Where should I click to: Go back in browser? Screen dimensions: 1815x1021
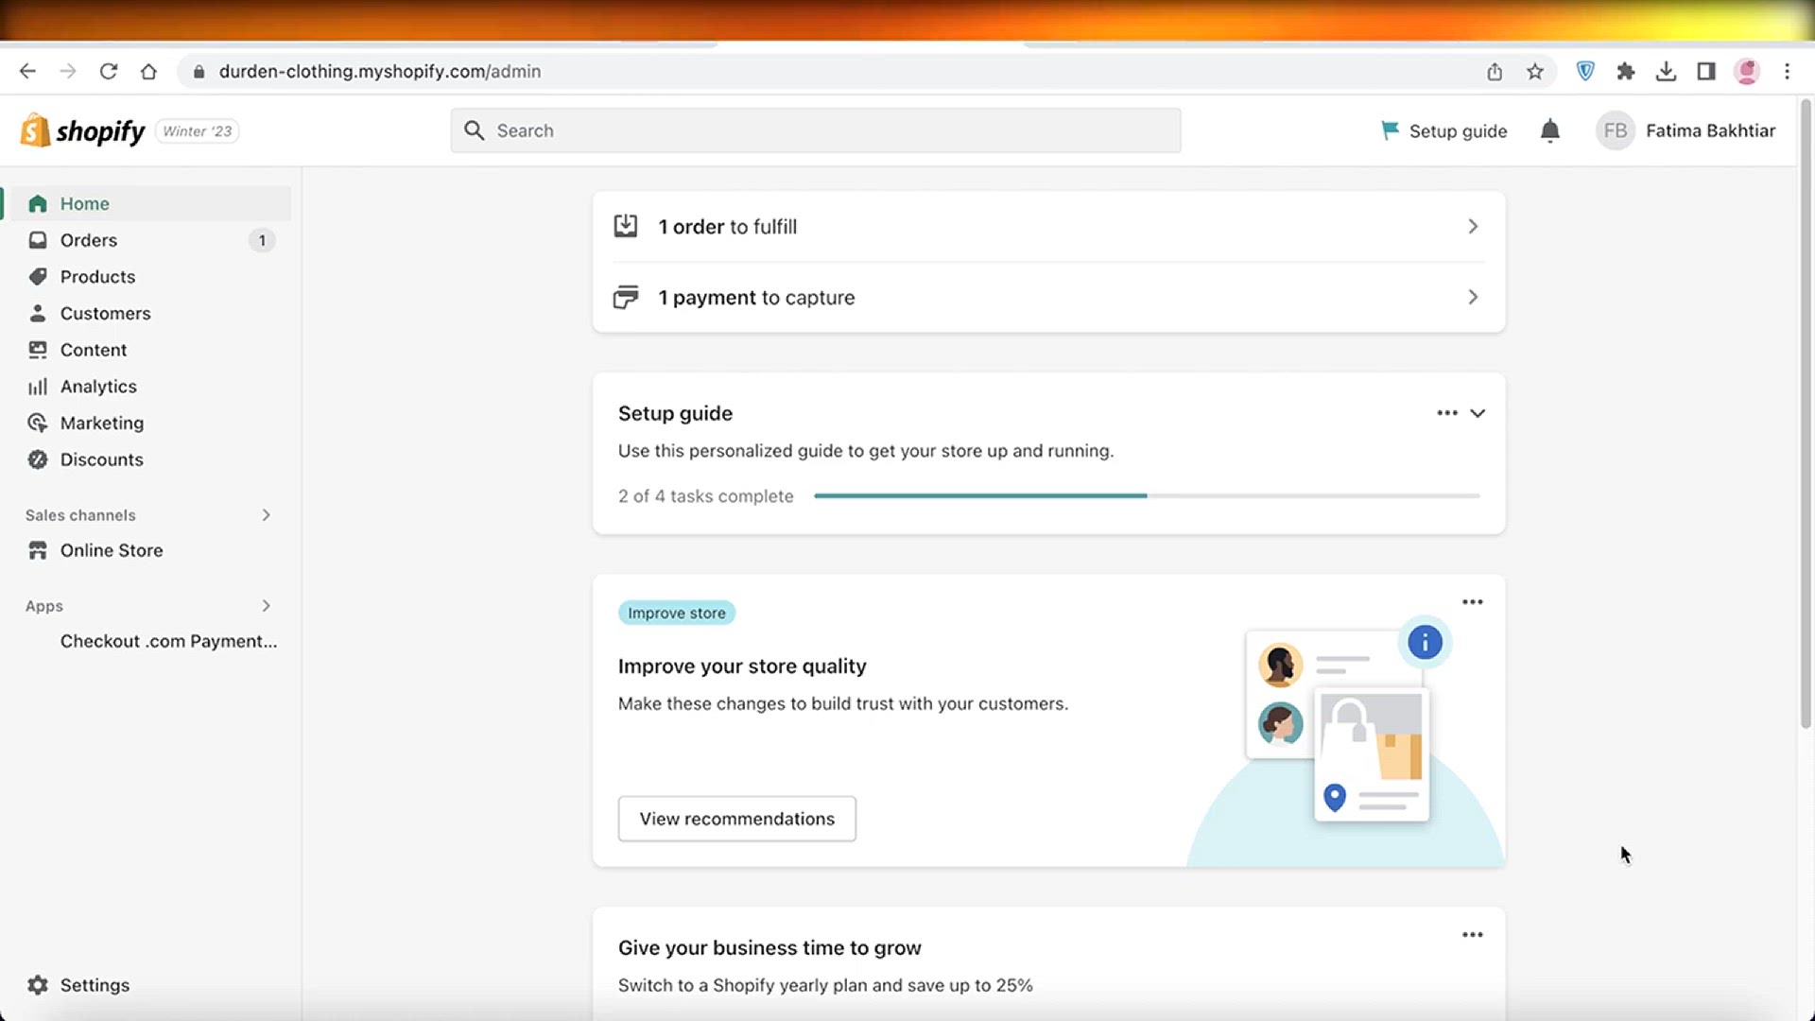tap(27, 71)
